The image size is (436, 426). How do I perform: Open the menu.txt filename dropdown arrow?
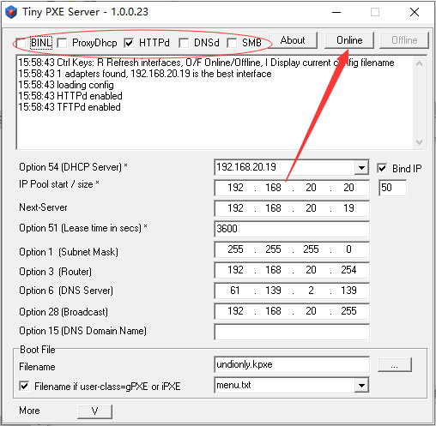361,386
